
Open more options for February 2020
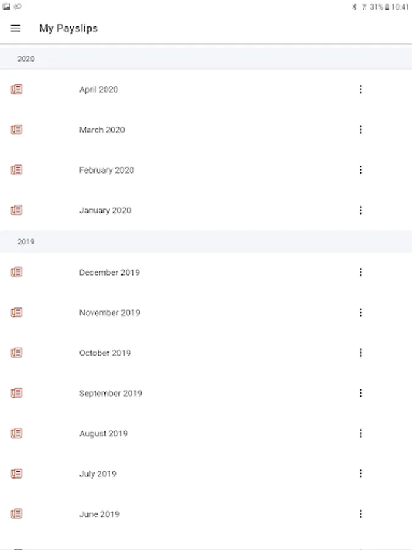point(360,170)
